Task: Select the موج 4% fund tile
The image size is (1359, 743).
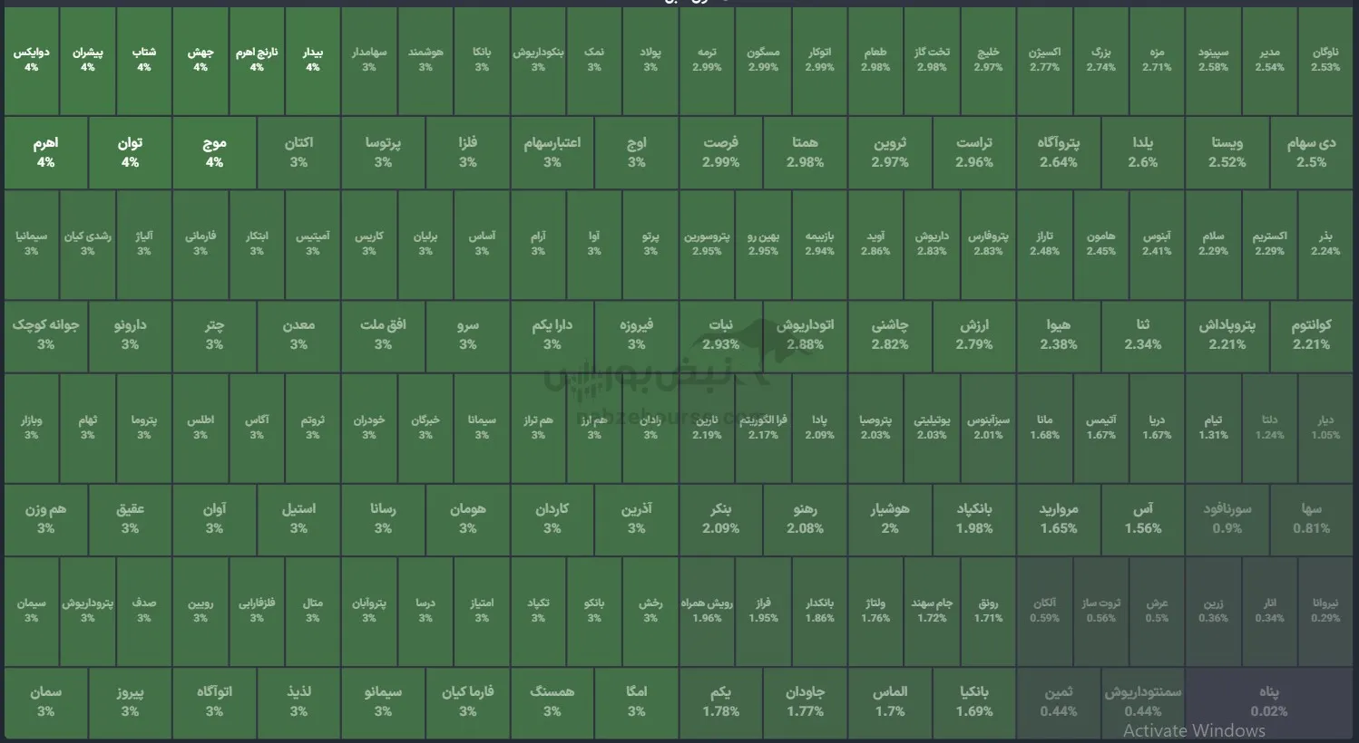Action: click(214, 152)
